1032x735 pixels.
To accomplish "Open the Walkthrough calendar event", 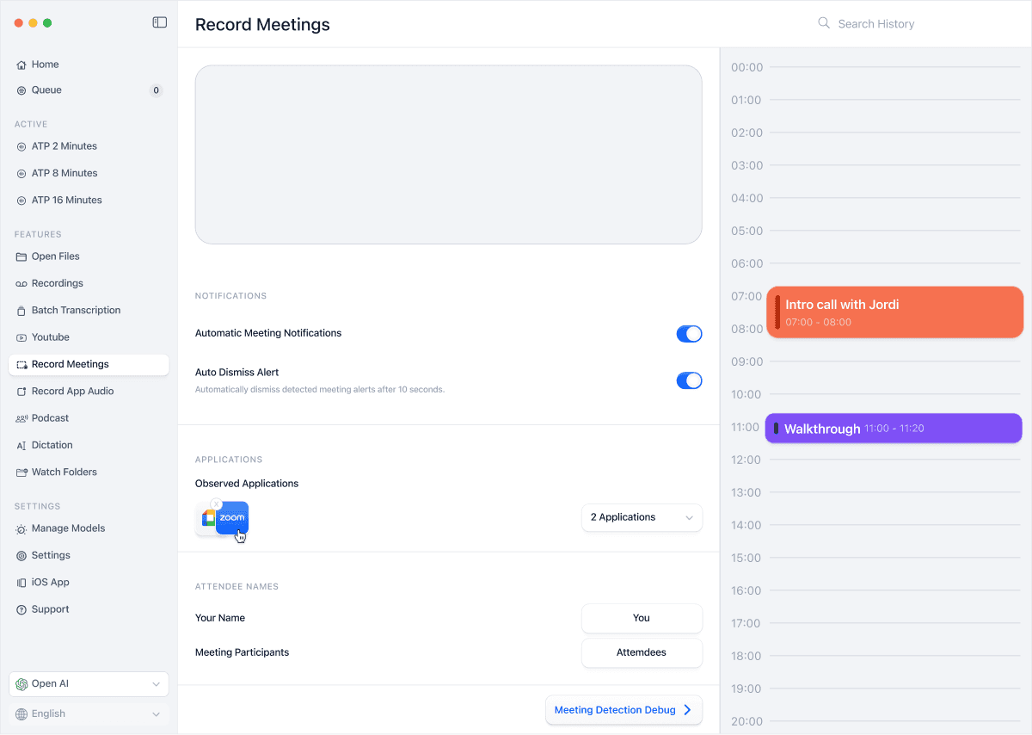I will [x=894, y=429].
